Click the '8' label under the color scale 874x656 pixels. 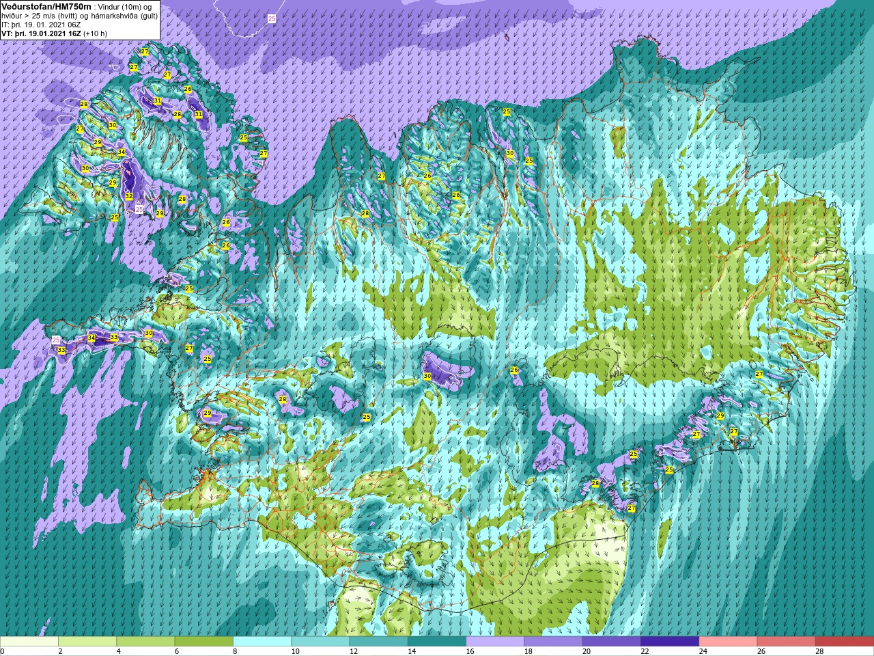[236, 651]
